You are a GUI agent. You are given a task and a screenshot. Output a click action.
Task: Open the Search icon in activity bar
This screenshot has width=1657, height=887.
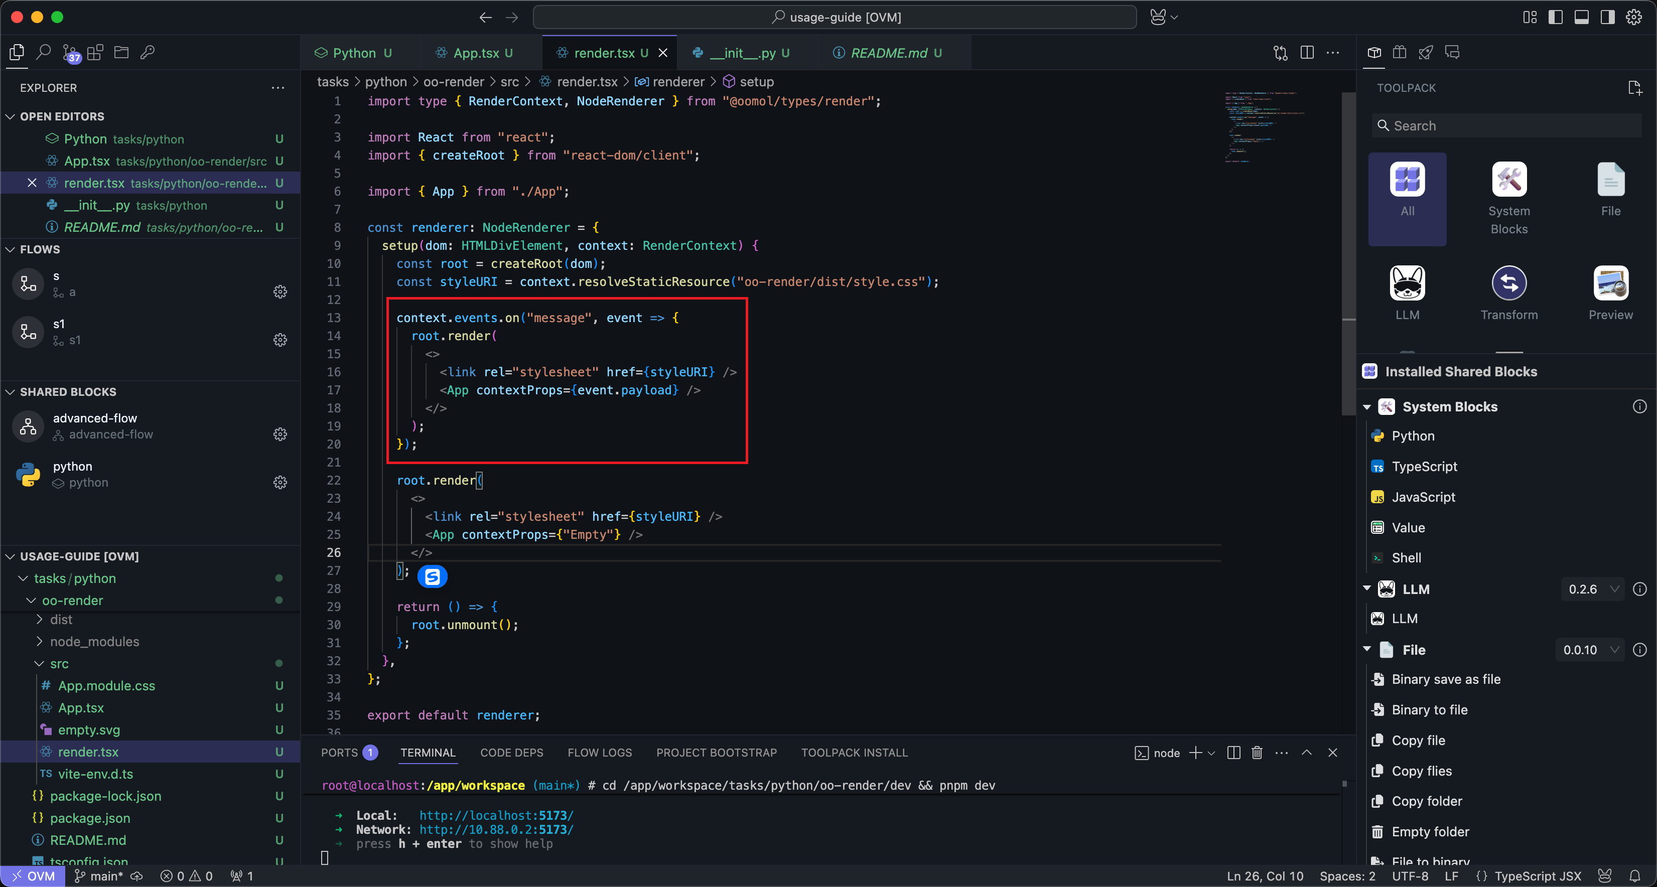click(44, 52)
